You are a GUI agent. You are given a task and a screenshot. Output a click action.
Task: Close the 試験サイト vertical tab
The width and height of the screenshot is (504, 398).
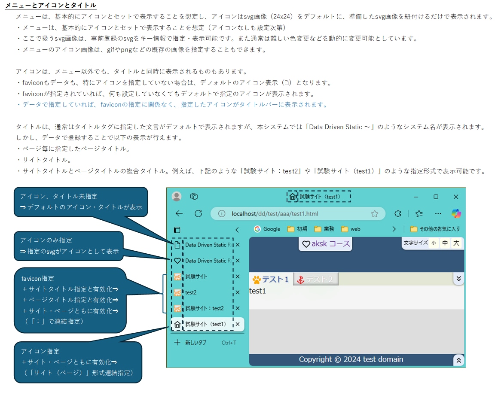click(x=238, y=276)
